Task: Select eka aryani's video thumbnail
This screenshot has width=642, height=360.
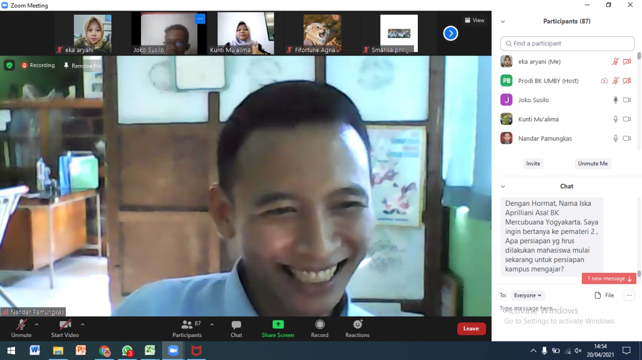Action: point(92,34)
